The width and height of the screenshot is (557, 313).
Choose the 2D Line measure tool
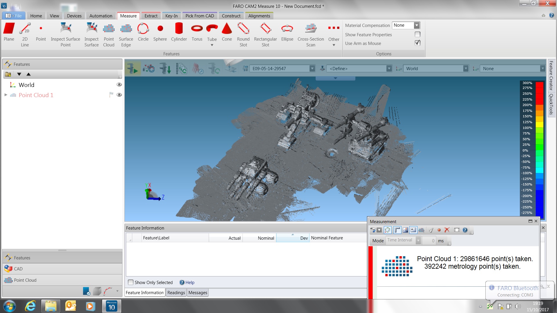[25, 34]
